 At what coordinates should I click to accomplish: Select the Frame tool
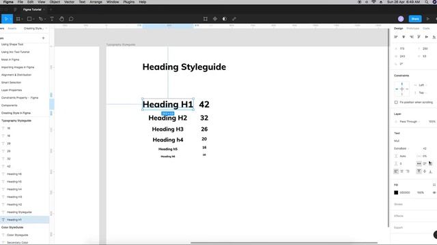[x=18, y=19]
